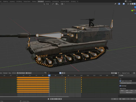
Task: Browse actions with action dropdown icon
Action: pos(46,73)
